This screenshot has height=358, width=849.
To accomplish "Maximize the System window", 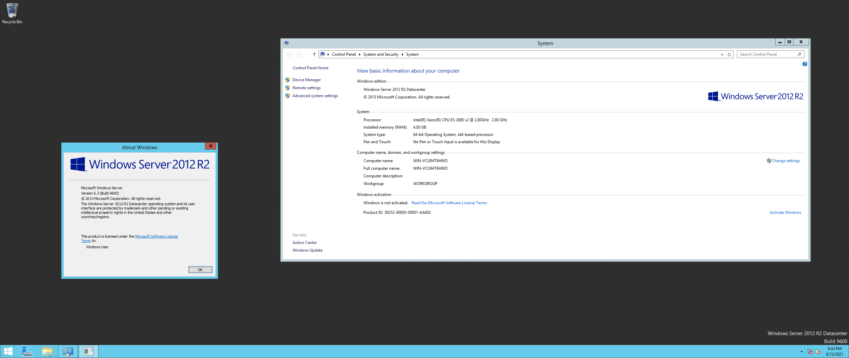I will click(789, 42).
